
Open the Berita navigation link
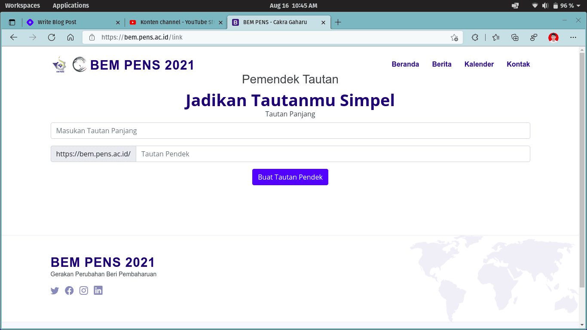click(x=442, y=64)
